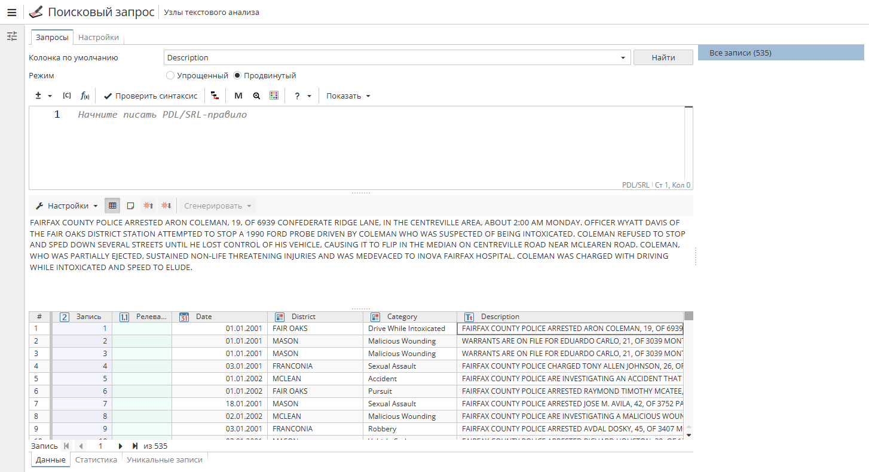The width and height of the screenshot is (869, 472).
Task: Click the star with down arrow icon
Action: 166,206
